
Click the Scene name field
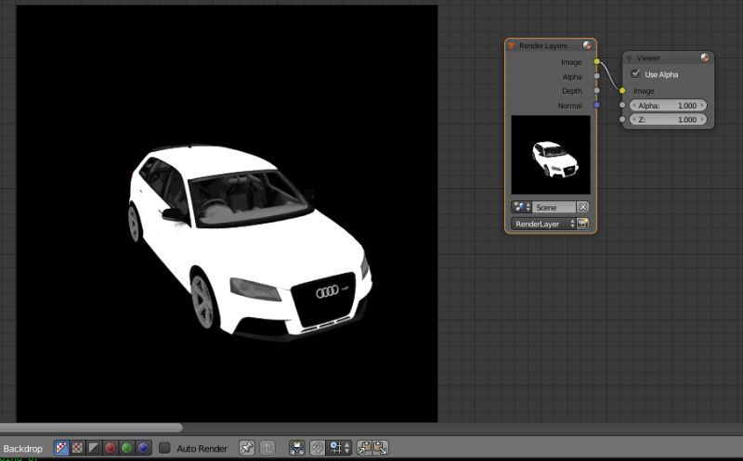click(554, 207)
